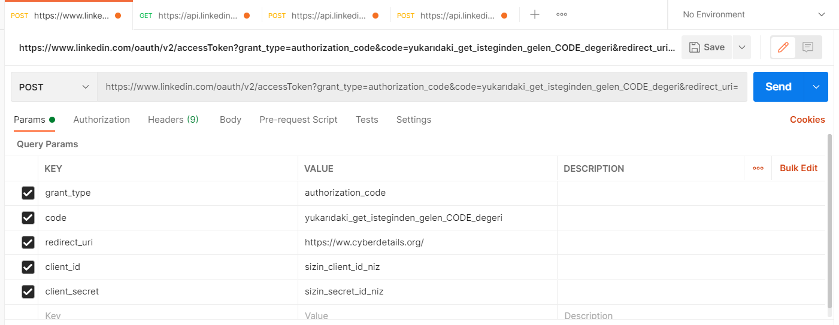Select the first POST www.linkedin request tab
The image size is (839, 325).
68,16
